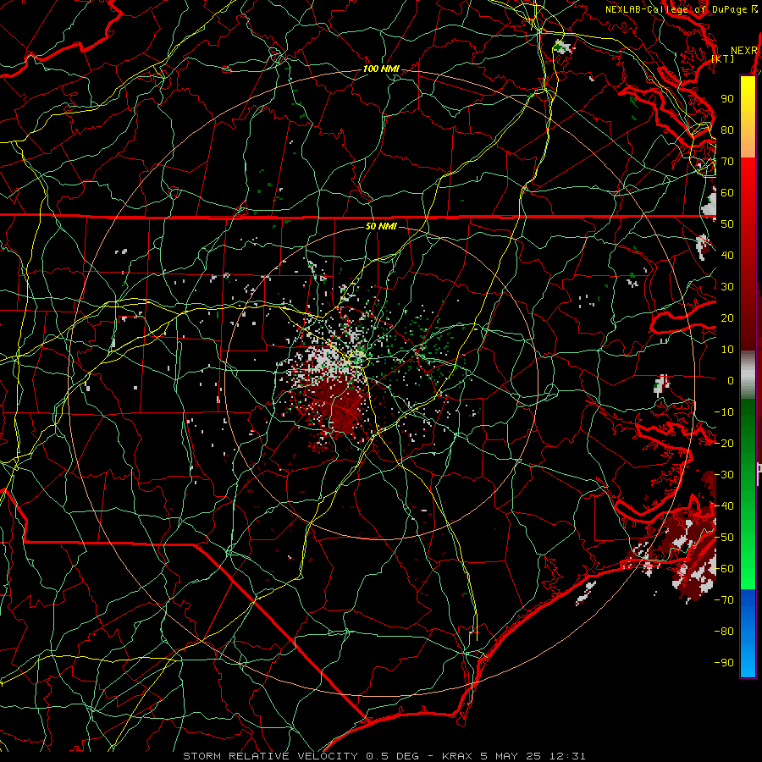Click the -80 value on velocity scale

(x=724, y=632)
